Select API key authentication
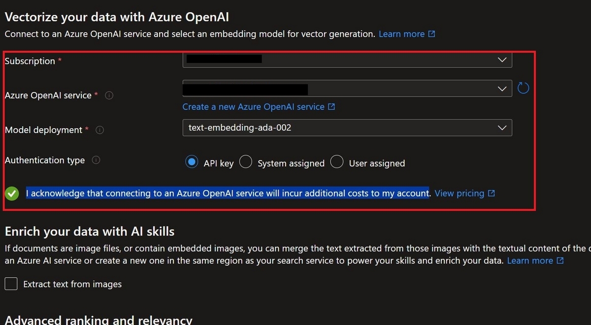This screenshot has width=591, height=325. tap(192, 162)
